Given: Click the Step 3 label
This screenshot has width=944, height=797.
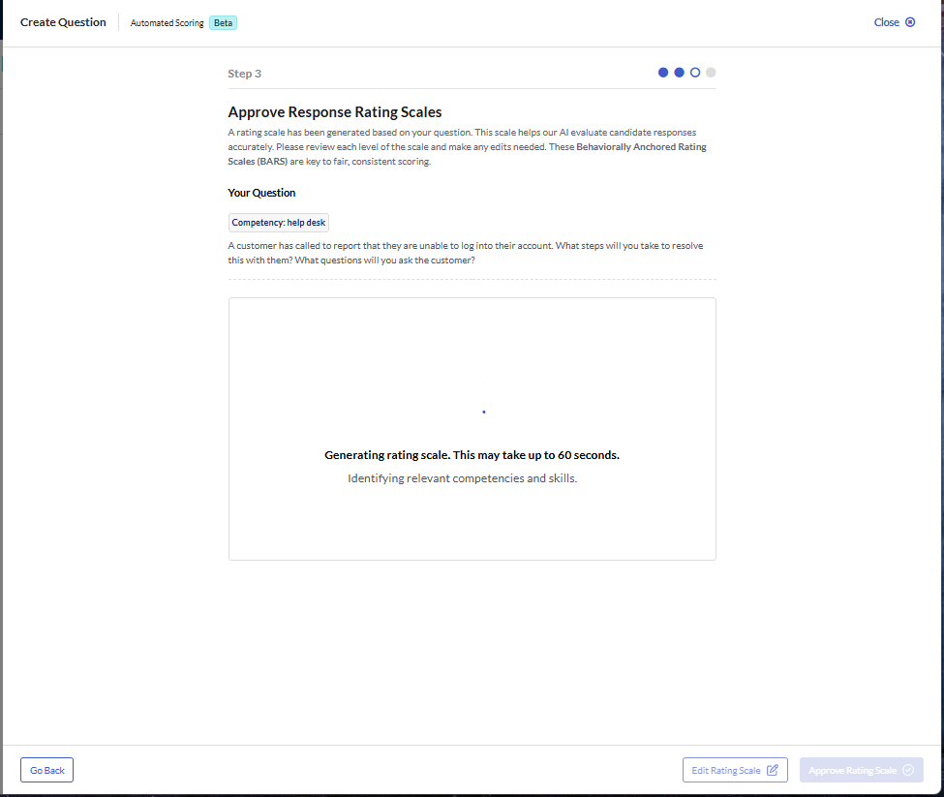Looking at the screenshot, I should (x=244, y=74).
